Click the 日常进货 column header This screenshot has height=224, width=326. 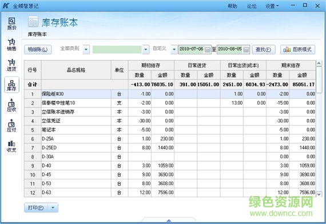197,66
